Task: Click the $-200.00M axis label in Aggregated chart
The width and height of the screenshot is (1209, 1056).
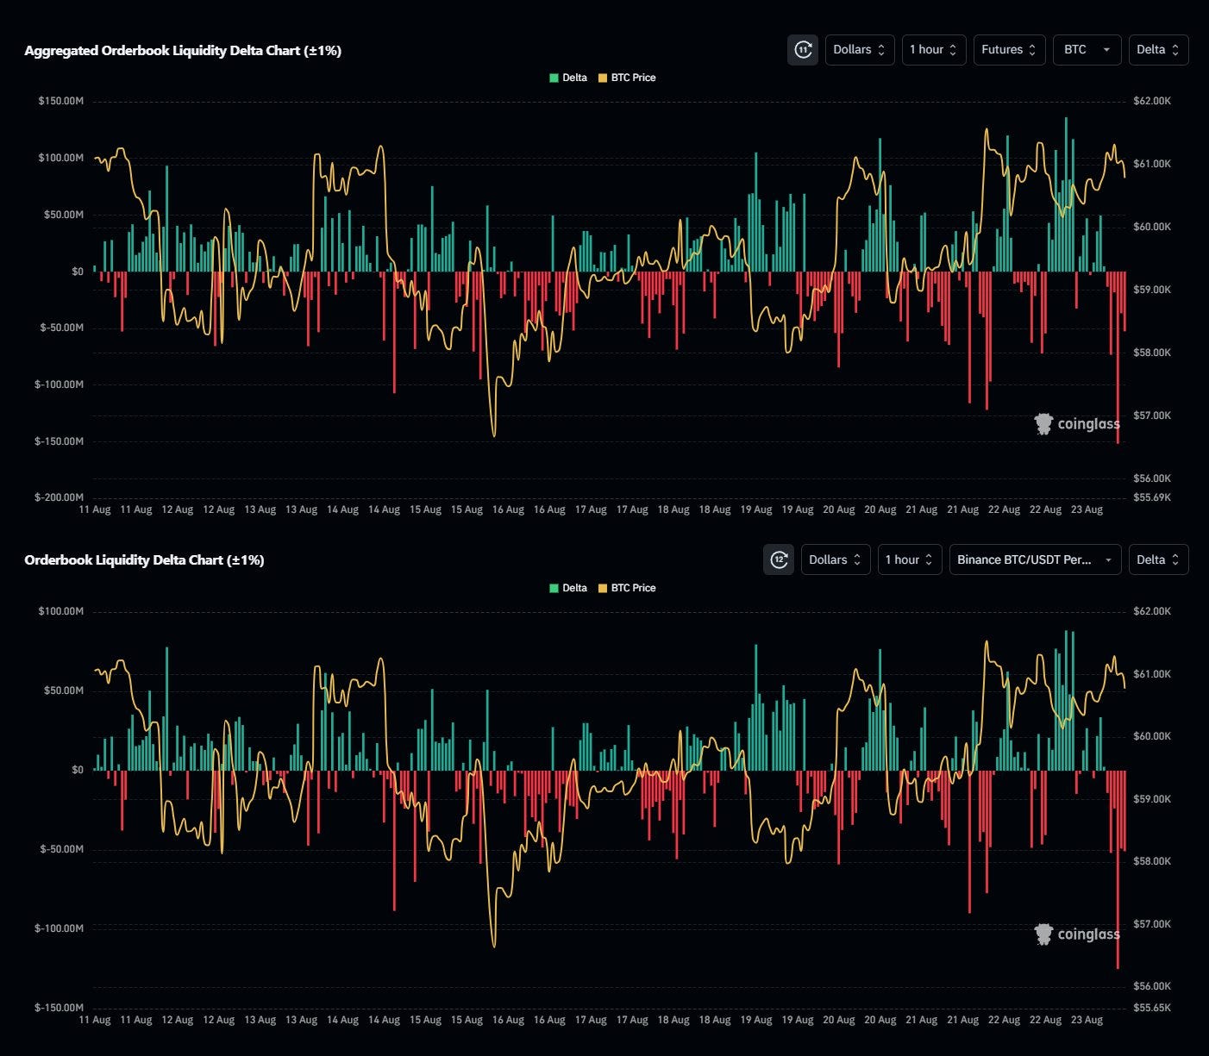Action: [x=59, y=497]
